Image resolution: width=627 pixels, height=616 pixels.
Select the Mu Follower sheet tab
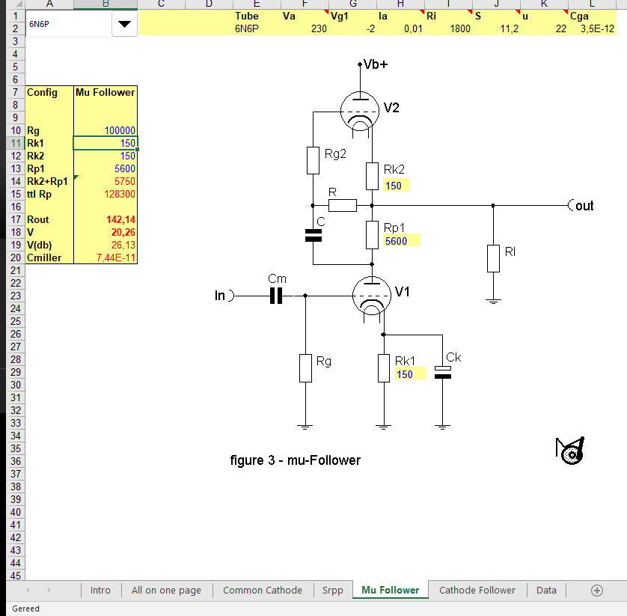(x=391, y=590)
